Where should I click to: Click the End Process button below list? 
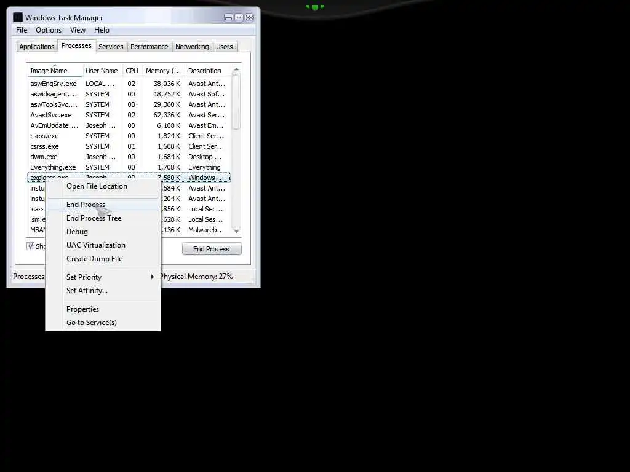[212, 249]
